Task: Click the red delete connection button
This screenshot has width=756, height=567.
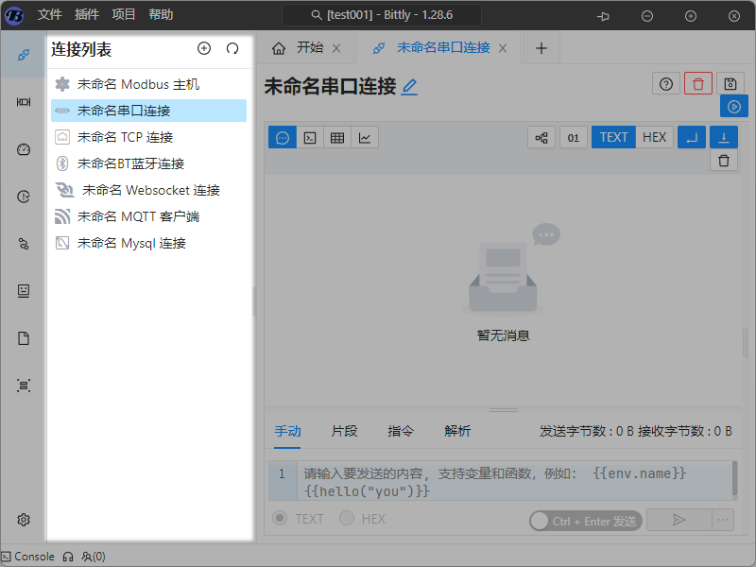Action: click(x=698, y=84)
